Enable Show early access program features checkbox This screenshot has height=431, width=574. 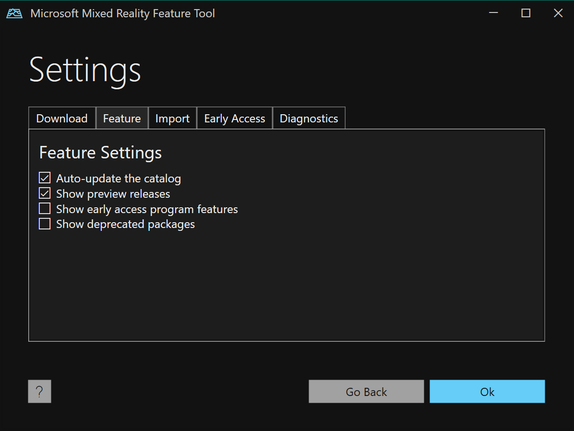click(x=45, y=209)
